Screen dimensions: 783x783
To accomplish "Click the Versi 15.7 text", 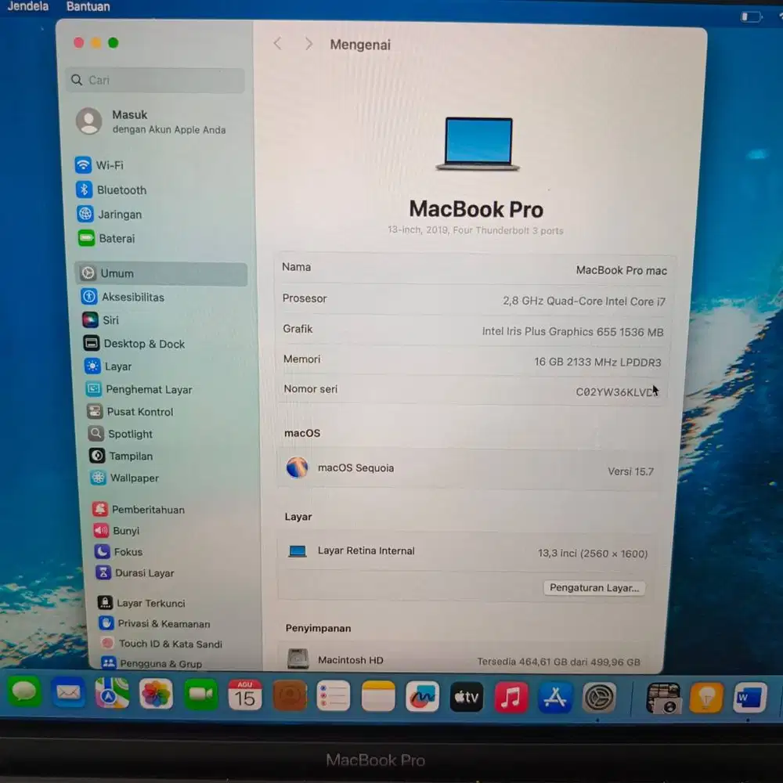I will (630, 471).
